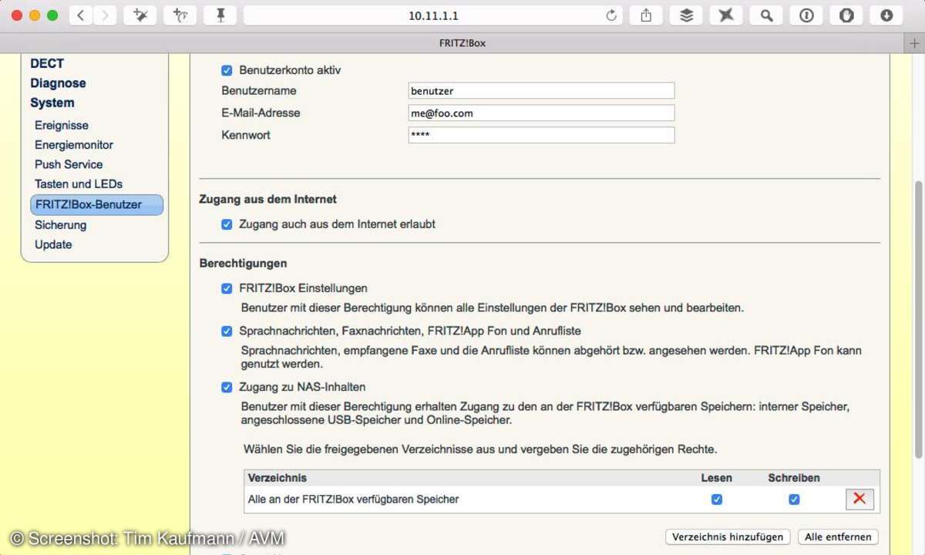Open 'Tasten und LEDs' settings

[79, 184]
